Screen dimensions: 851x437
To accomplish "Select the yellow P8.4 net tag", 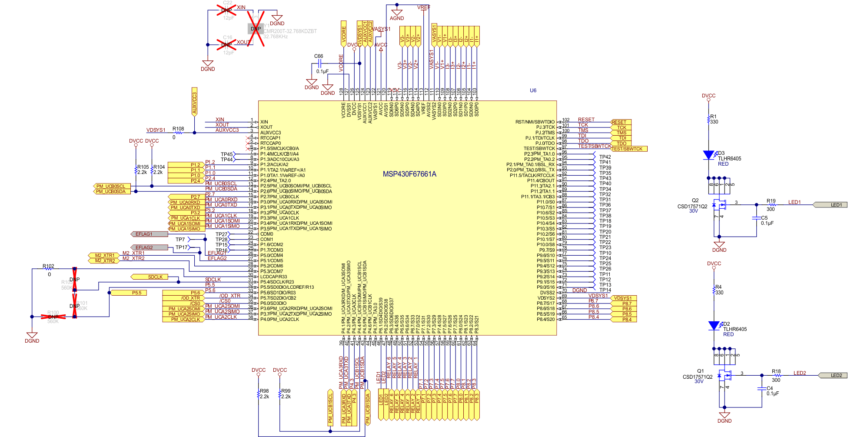I will 624,320.
